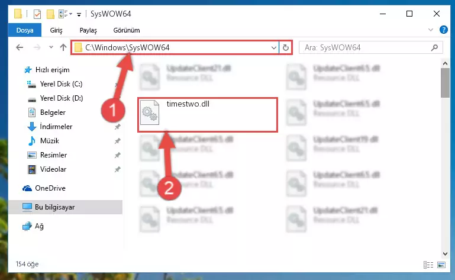Click the folder icon in title bar
Image resolution: width=455 pixels, height=280 pixels.
[18, 14]
